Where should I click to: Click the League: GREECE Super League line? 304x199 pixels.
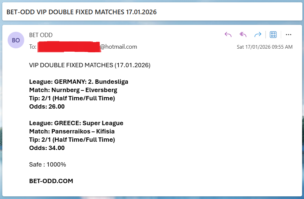(76, 123)
